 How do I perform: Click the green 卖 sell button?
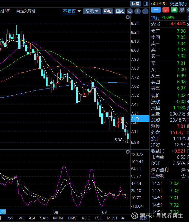point(174,10)
